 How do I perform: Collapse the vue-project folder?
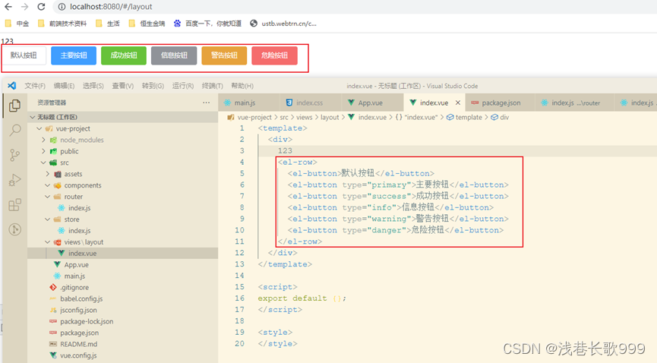click(x=122, y=128)
